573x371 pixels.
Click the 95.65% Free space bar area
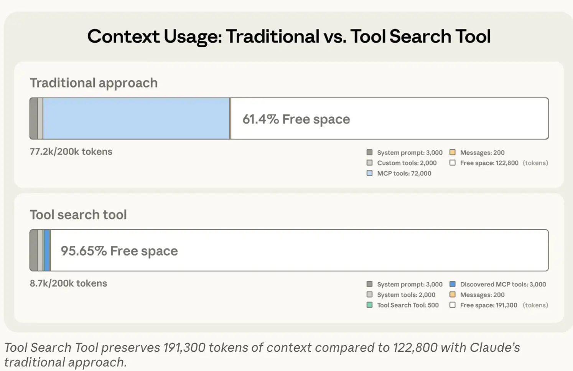(x=299, y=250)
